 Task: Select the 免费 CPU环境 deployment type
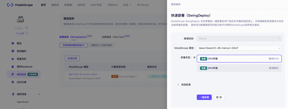239,59
